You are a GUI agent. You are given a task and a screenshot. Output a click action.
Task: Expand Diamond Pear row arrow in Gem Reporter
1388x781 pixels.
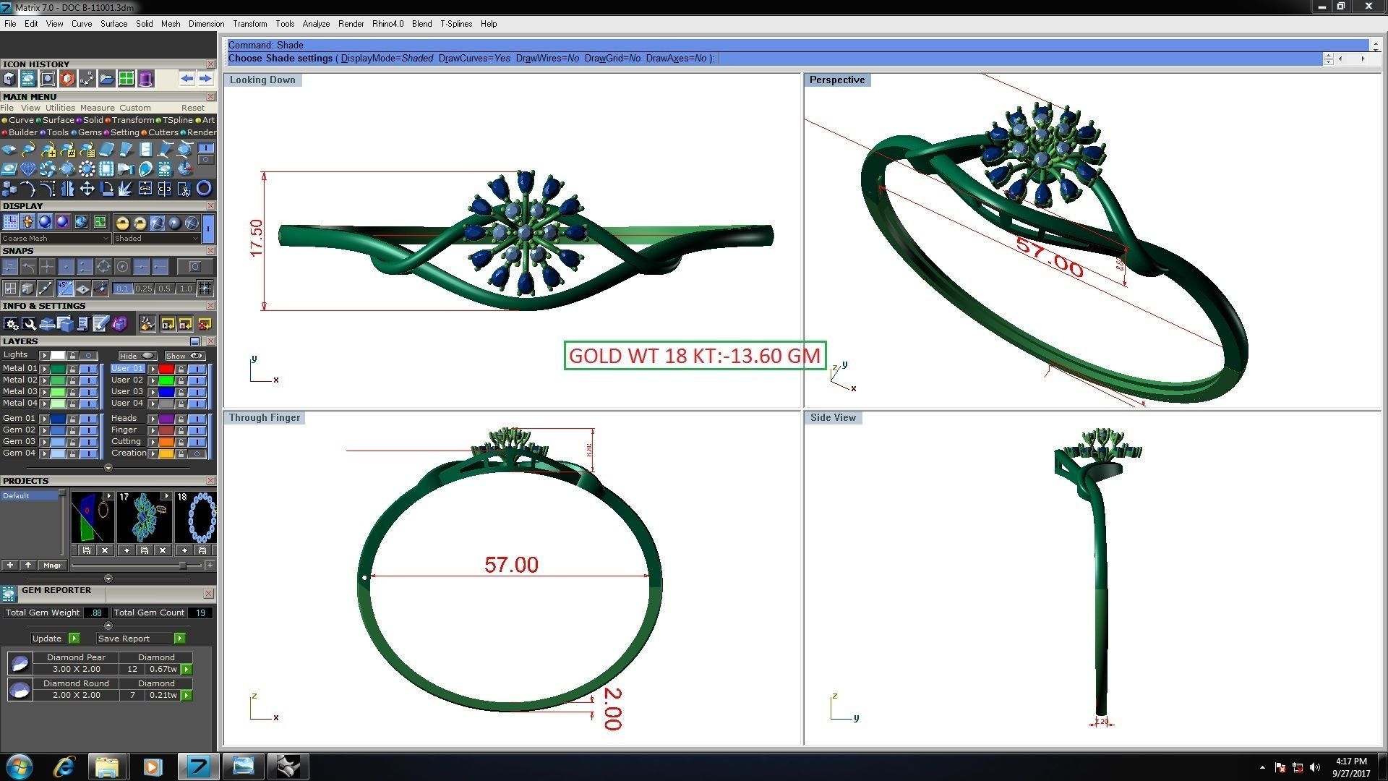click(x=187, y=669)
